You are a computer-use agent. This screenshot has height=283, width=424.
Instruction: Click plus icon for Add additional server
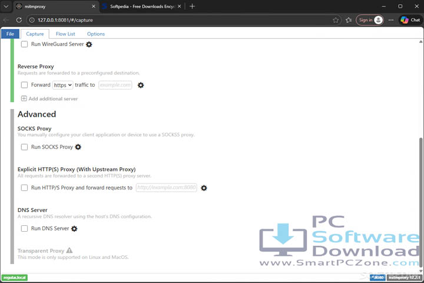[x=24, y=98]
